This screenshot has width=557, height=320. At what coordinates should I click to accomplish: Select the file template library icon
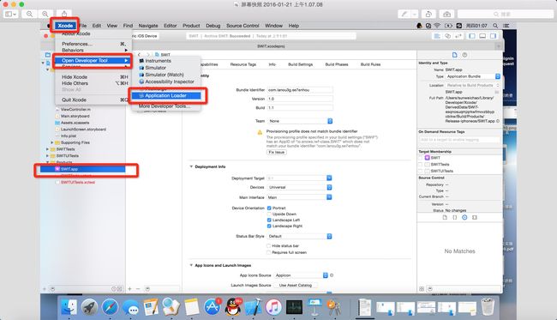[445, 217]
